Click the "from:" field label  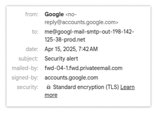(x=32, y=14)
